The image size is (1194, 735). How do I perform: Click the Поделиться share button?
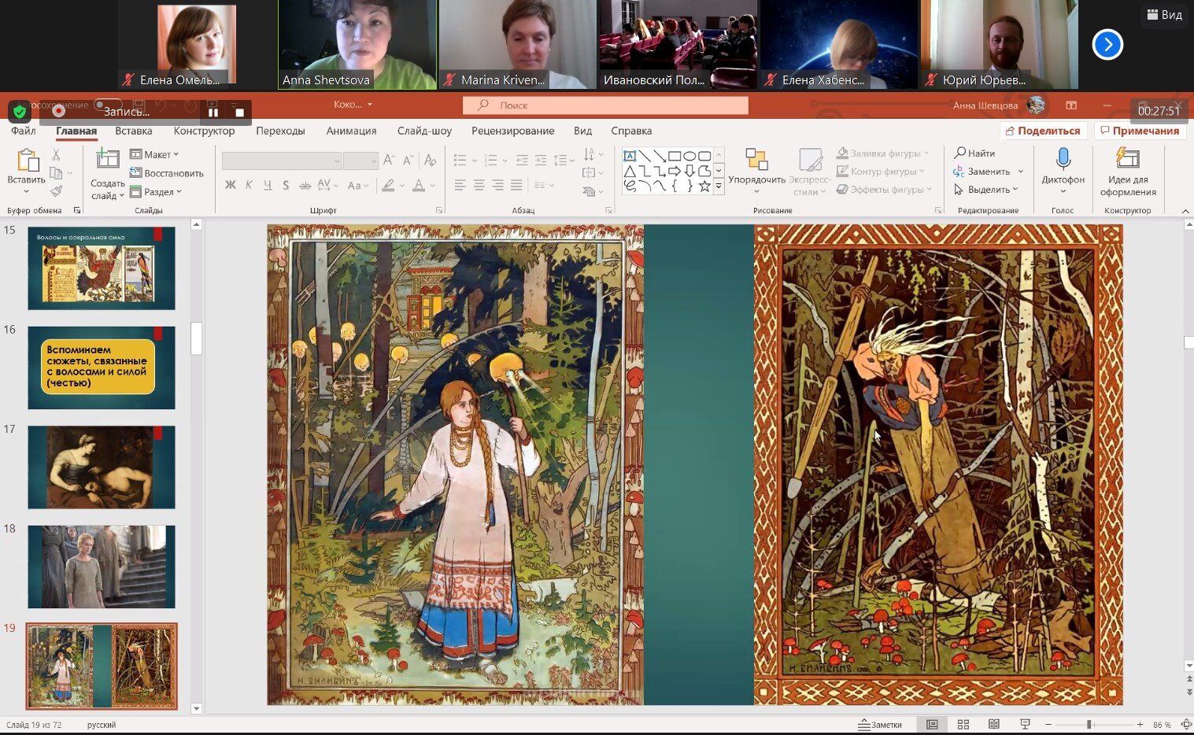pos(1044,131)
